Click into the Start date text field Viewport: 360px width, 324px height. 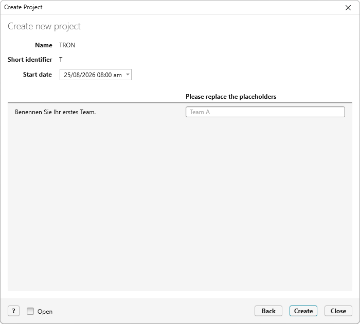93,75
